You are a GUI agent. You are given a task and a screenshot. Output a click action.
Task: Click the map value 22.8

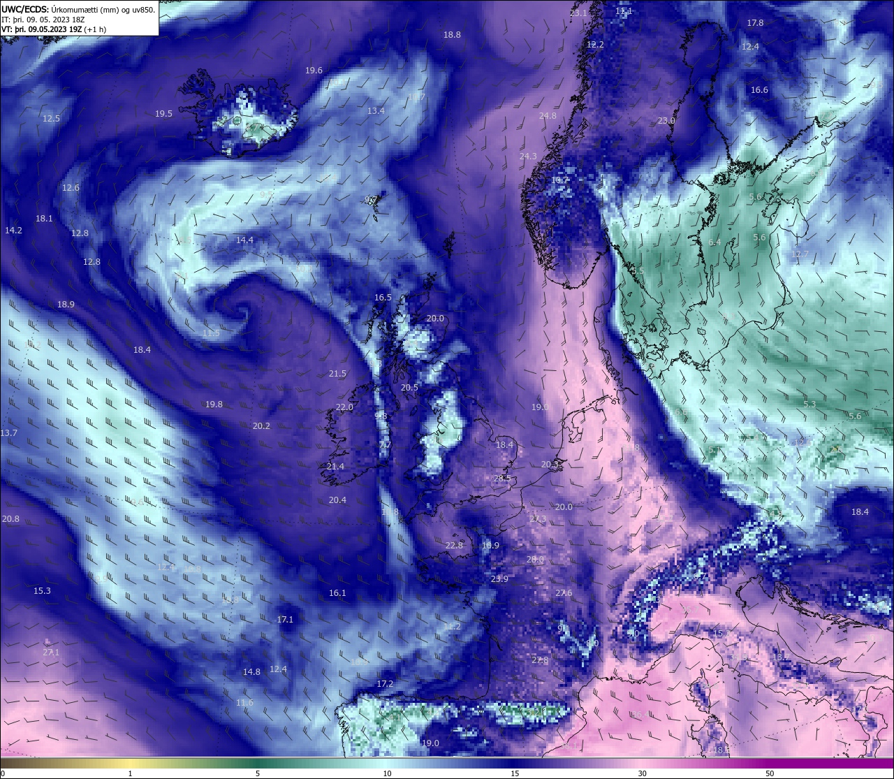454,546
